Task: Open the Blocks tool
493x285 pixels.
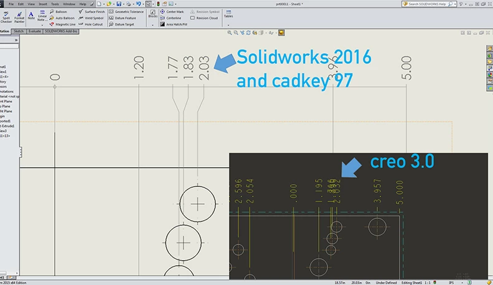Action: click(x=153, y=14)
